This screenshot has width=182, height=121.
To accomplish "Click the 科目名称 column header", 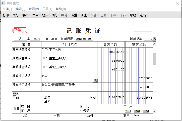I will pyautogui.click(x=69, y=45).
